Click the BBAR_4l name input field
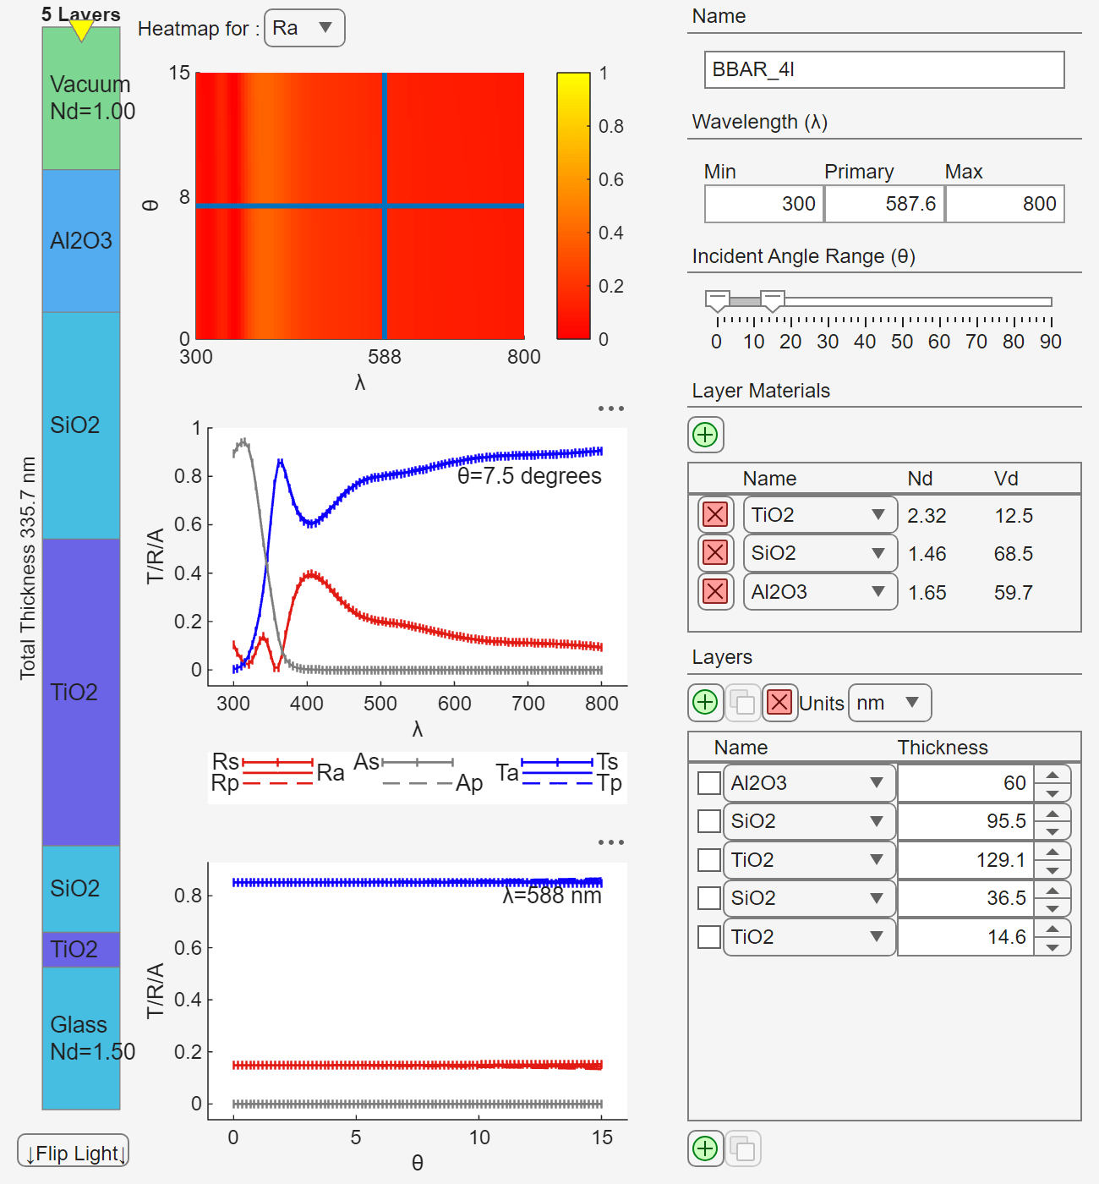Viewport: 1099px width, 1184px height. pyautogui.click(x=883, y=69)
